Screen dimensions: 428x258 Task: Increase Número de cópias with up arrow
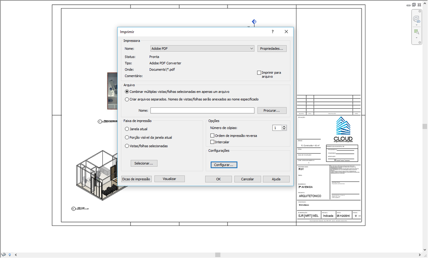click(284, 127)
